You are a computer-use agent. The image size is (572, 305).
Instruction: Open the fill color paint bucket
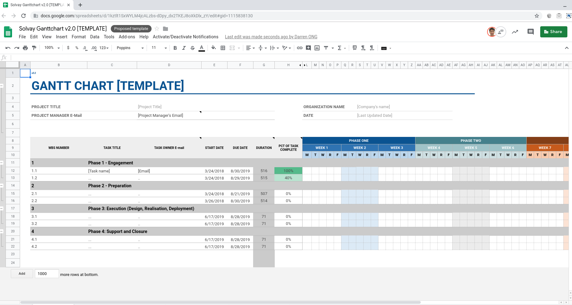(x=213, y=48)
